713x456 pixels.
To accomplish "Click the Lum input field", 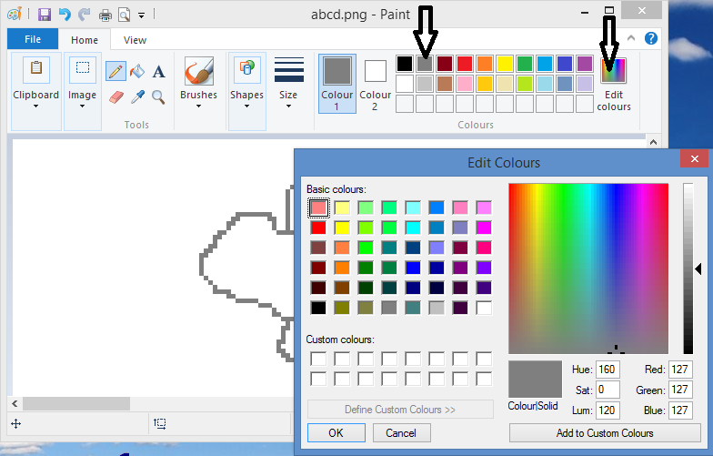I will tap(608, 410).
